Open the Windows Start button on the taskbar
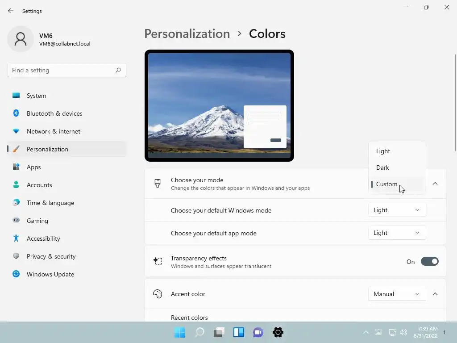The width and height of the screenshot is (457, 343). click(179, 332)
